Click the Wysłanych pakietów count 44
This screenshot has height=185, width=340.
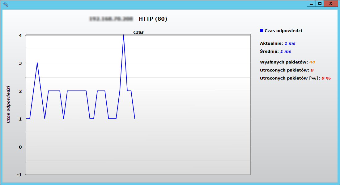click(312, 62)
